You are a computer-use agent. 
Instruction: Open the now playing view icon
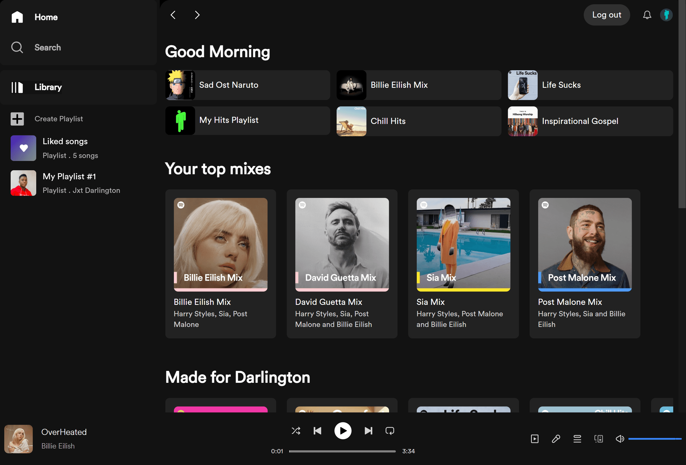pyautogui.click(x=534, y=439)
